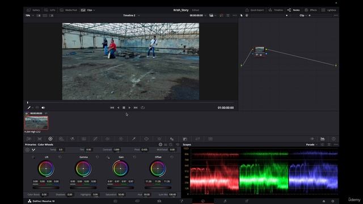Go to the Fairlight page
This screenshot has width=363, height=204.
click(225, 201)
